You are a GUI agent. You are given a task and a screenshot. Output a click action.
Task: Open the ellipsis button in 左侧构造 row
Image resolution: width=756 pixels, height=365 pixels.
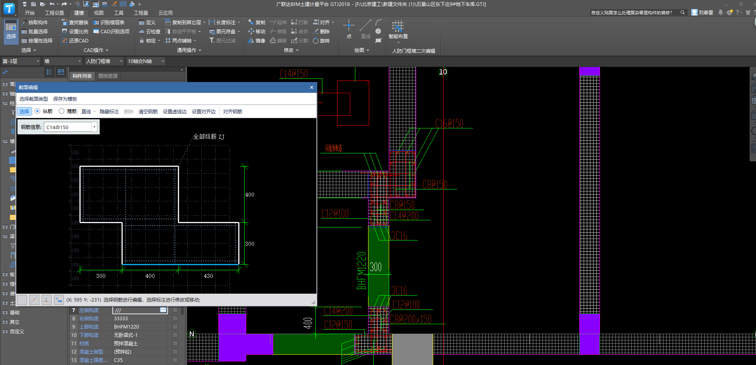[x=163, y=310]
